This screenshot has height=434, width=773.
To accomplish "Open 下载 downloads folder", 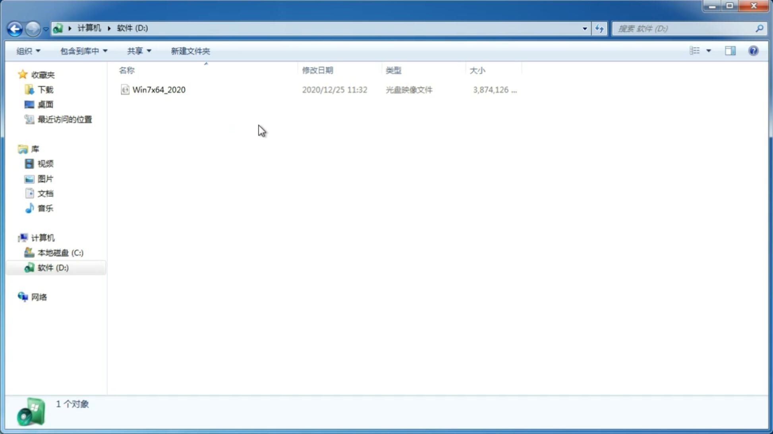I will tap(45, 89).
